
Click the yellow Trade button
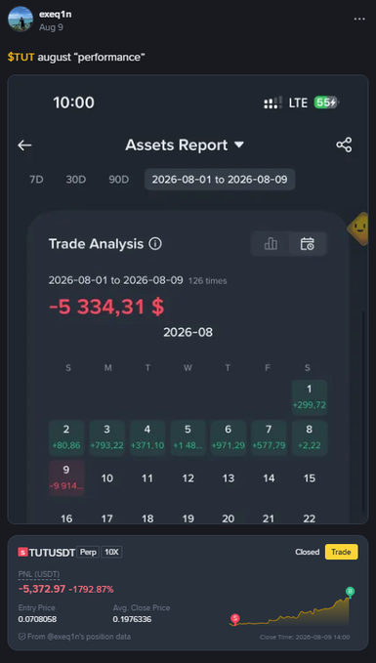[x=341, y=552]
